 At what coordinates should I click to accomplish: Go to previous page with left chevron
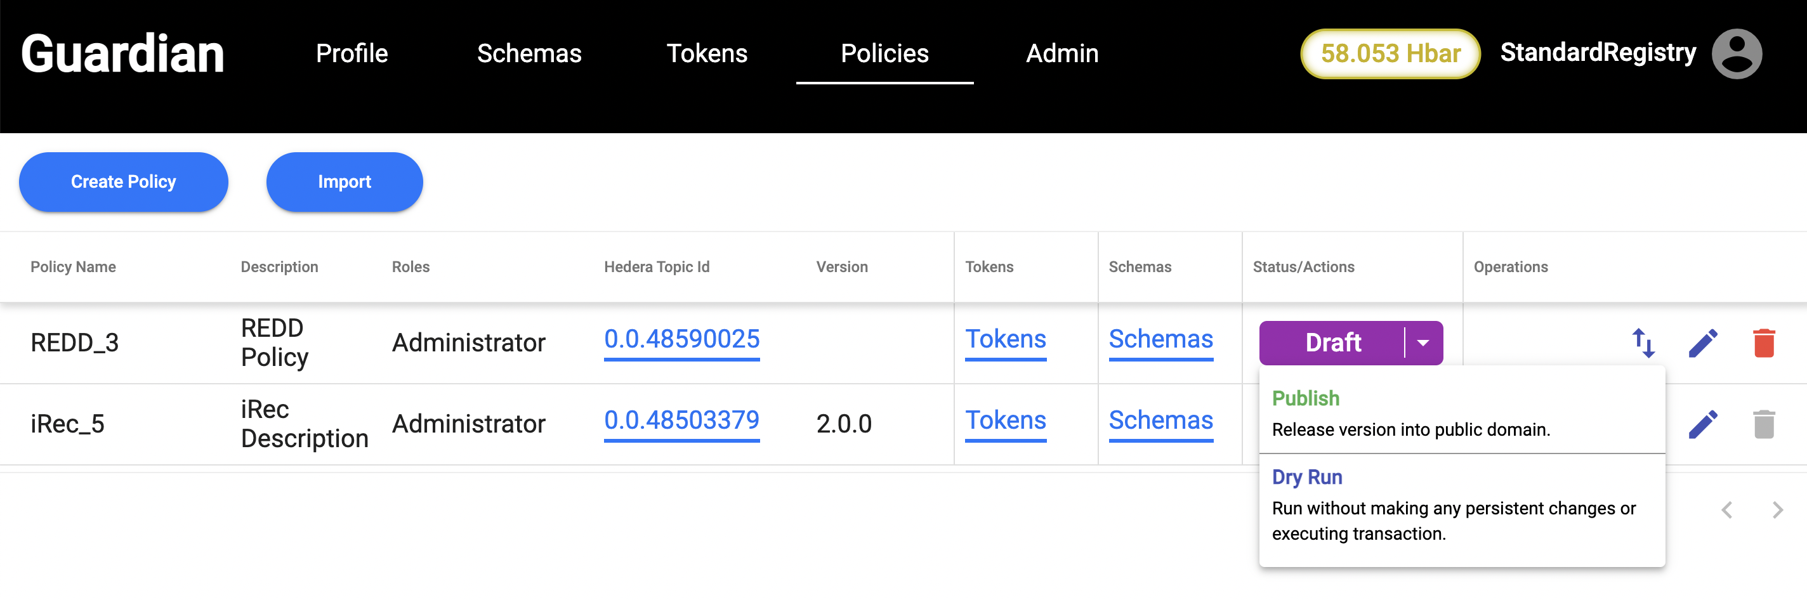(1727, 509)
